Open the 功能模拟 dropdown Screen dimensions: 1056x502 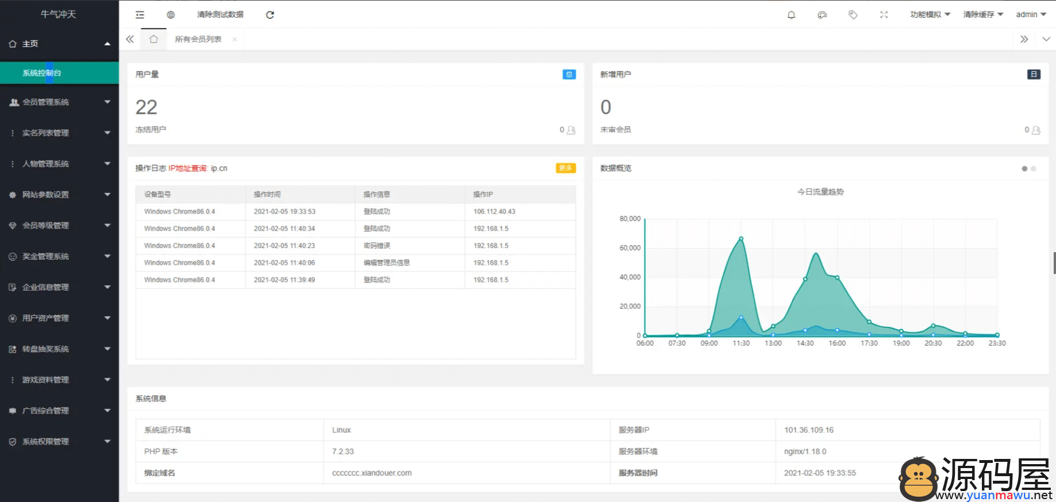tap(930, 15)
